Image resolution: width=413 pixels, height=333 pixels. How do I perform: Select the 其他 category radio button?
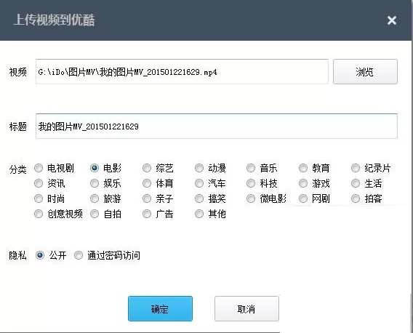tap(199, 214)
